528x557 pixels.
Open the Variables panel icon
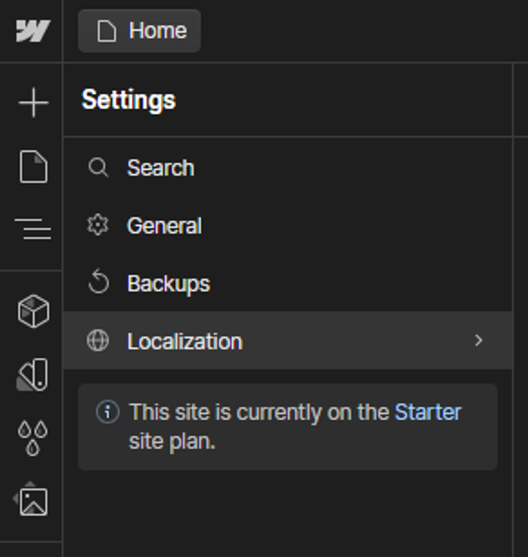(x=33, y=374)
